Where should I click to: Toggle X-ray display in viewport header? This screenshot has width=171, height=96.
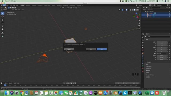click(131, 10)
